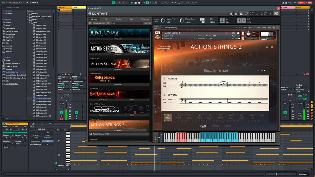Go to the previous theme arrow
The height and width of the screenshot is (177, 315).
tap(261, 71)
